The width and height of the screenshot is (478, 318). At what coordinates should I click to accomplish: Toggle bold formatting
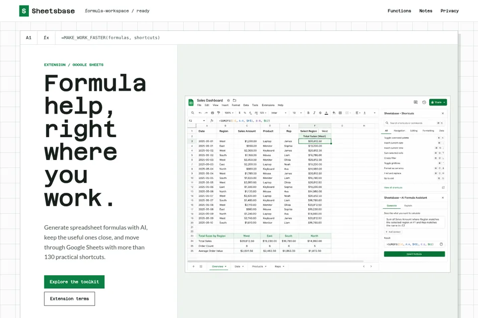coord(308,113)
